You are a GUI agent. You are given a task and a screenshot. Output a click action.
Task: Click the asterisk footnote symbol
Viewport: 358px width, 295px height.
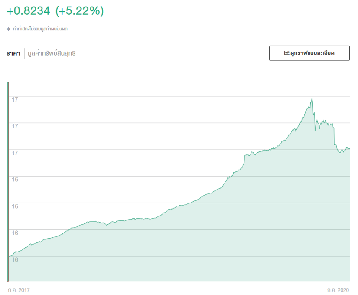(x=8, y=29)
